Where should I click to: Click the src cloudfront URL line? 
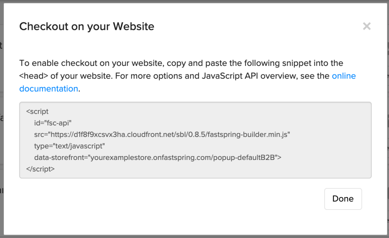click(x=162, y=135)
